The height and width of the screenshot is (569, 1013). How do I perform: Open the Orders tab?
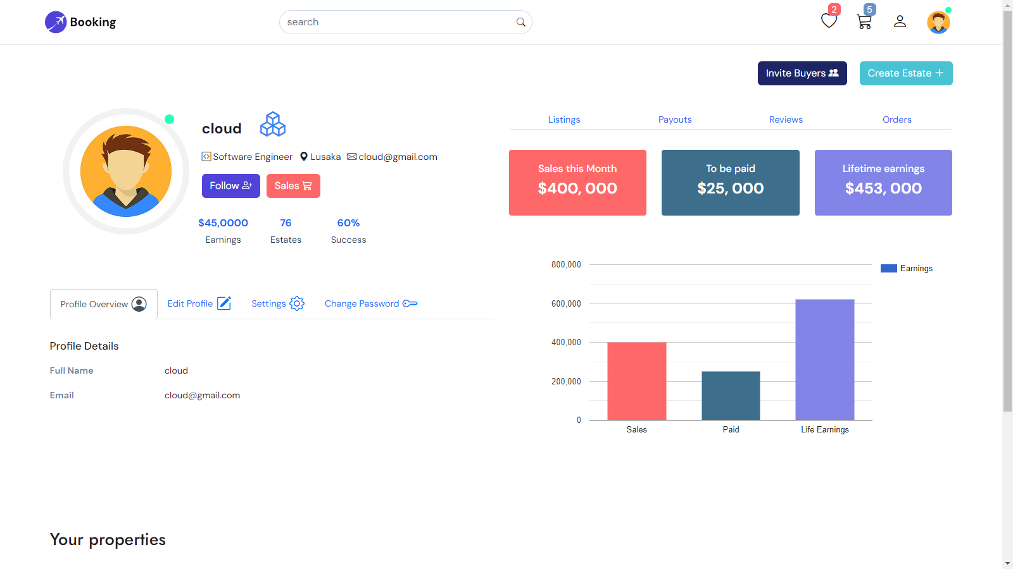[897, 119]
